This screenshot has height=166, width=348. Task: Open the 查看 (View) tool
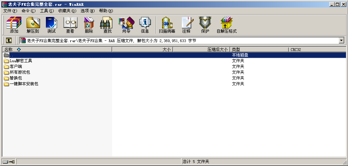point(70,25)
